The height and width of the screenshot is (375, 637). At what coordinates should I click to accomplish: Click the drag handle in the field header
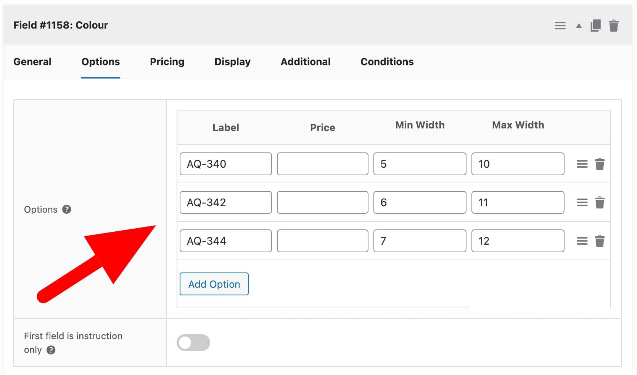click(560, 25)
